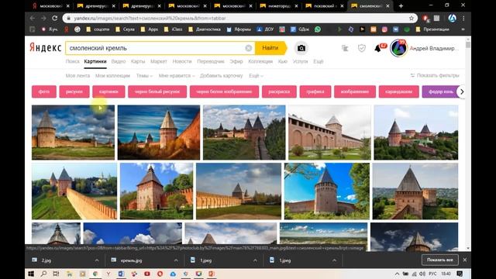Toggle Показать фильтры
Image resolution: width=496 pixels, height=279 pixels.
434,75
